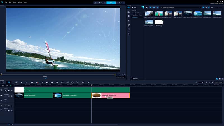This screenshot has width=224, height=126.
Task: Open the Subtitle Editor tool
Action: tap(57, 83)
